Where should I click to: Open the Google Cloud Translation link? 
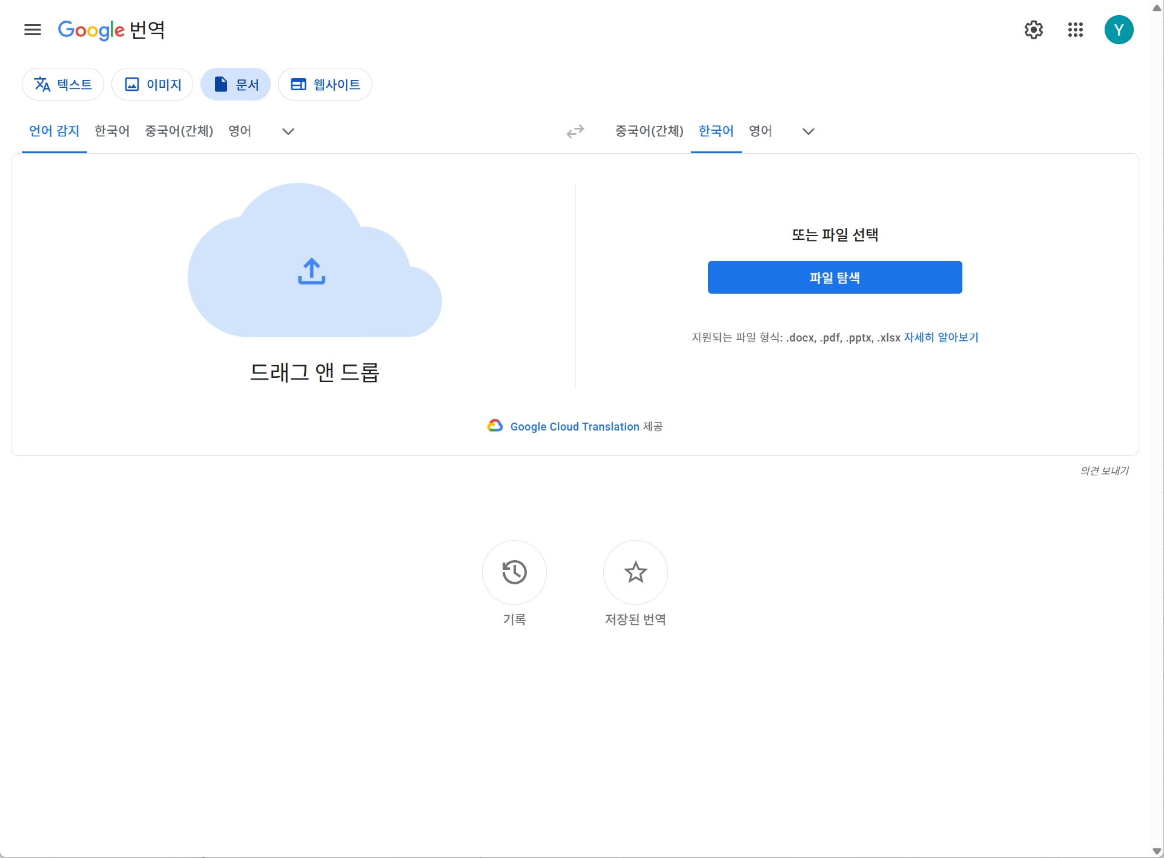point(575,427)
